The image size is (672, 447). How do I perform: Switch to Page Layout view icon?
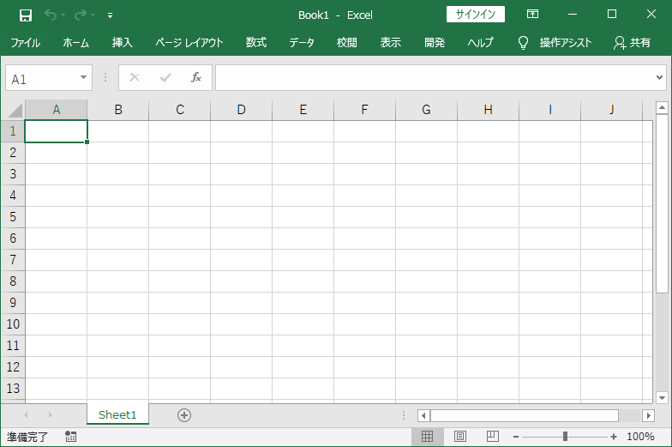pos(460,437)
